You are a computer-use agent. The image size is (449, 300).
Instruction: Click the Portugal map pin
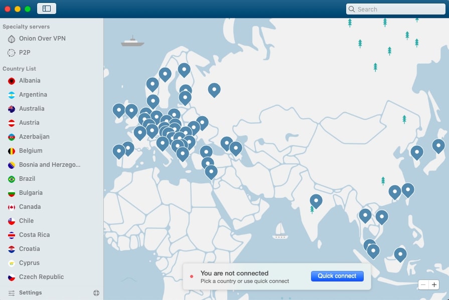coord(119,151)
